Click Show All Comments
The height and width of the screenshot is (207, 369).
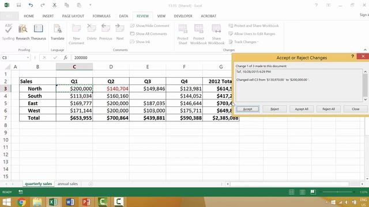149,34
